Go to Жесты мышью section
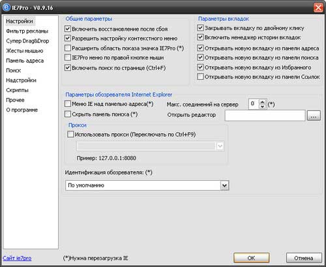The height and width of the screenshot is (267, 326). [25, 51]
